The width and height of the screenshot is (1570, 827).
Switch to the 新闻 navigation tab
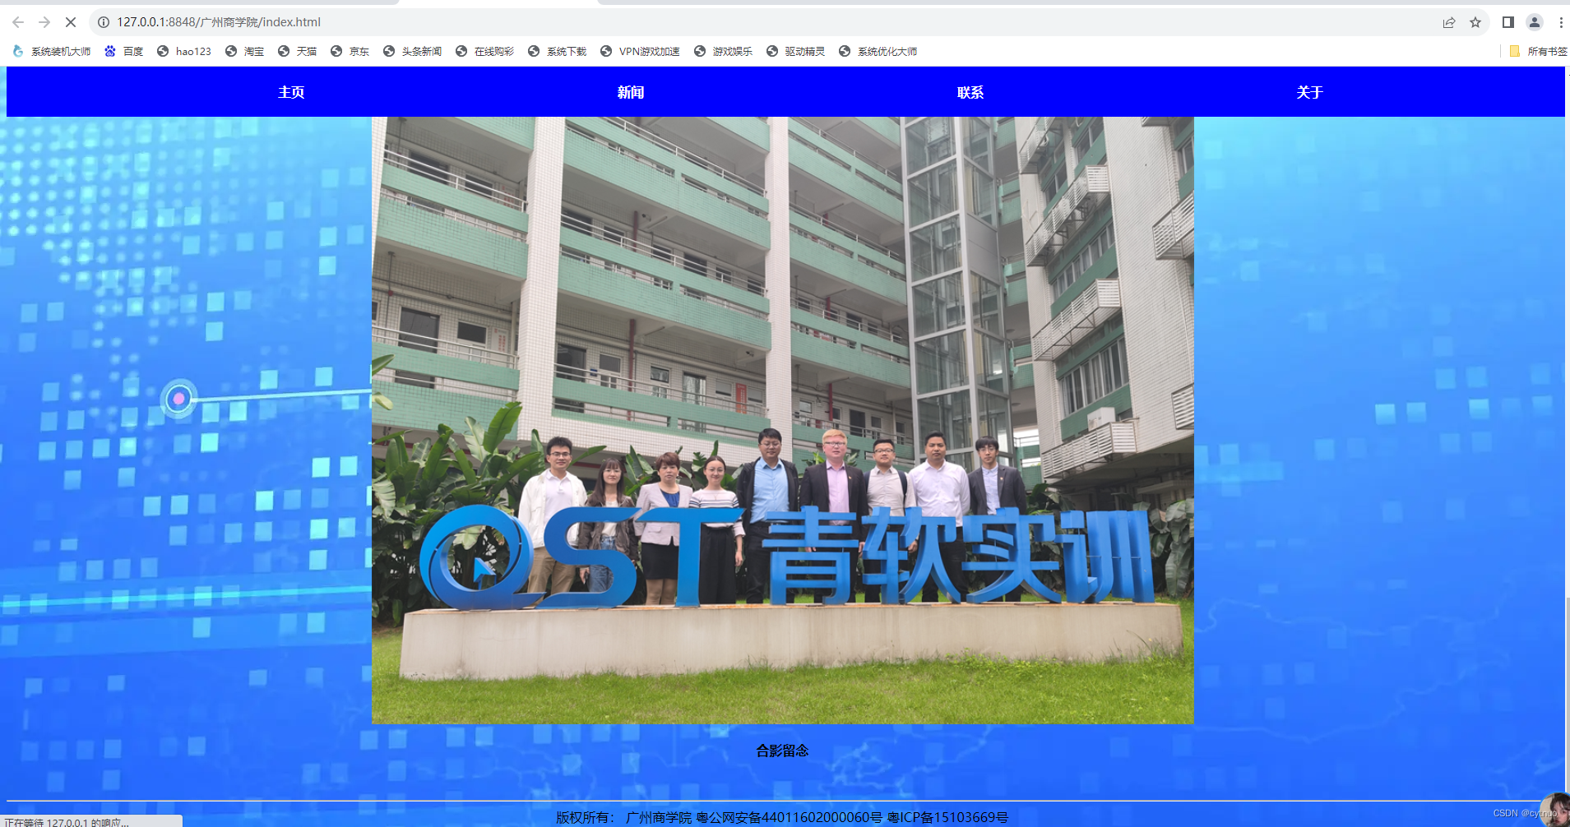(x=630, y=92)
